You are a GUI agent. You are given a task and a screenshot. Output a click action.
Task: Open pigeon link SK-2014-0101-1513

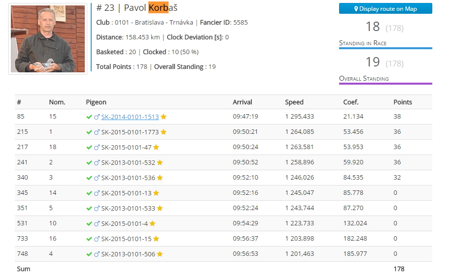[x=130, y=117]
